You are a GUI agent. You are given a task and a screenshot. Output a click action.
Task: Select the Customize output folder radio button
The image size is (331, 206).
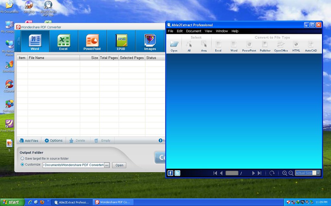(22, 164)
